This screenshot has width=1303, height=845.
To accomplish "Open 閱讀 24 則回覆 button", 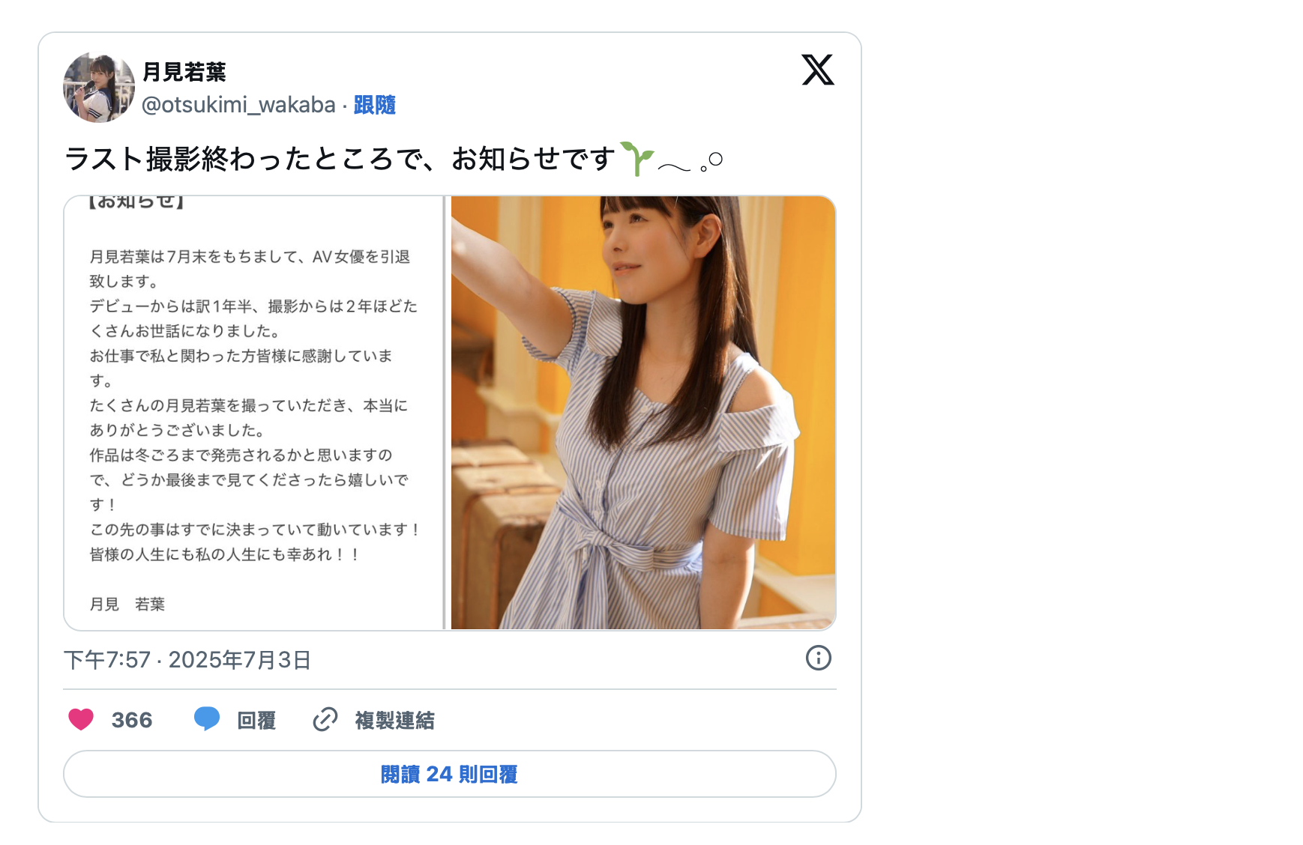I will click(450, 774).
